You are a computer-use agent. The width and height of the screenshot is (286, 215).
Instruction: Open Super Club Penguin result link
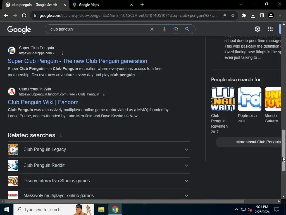[77, 61]
